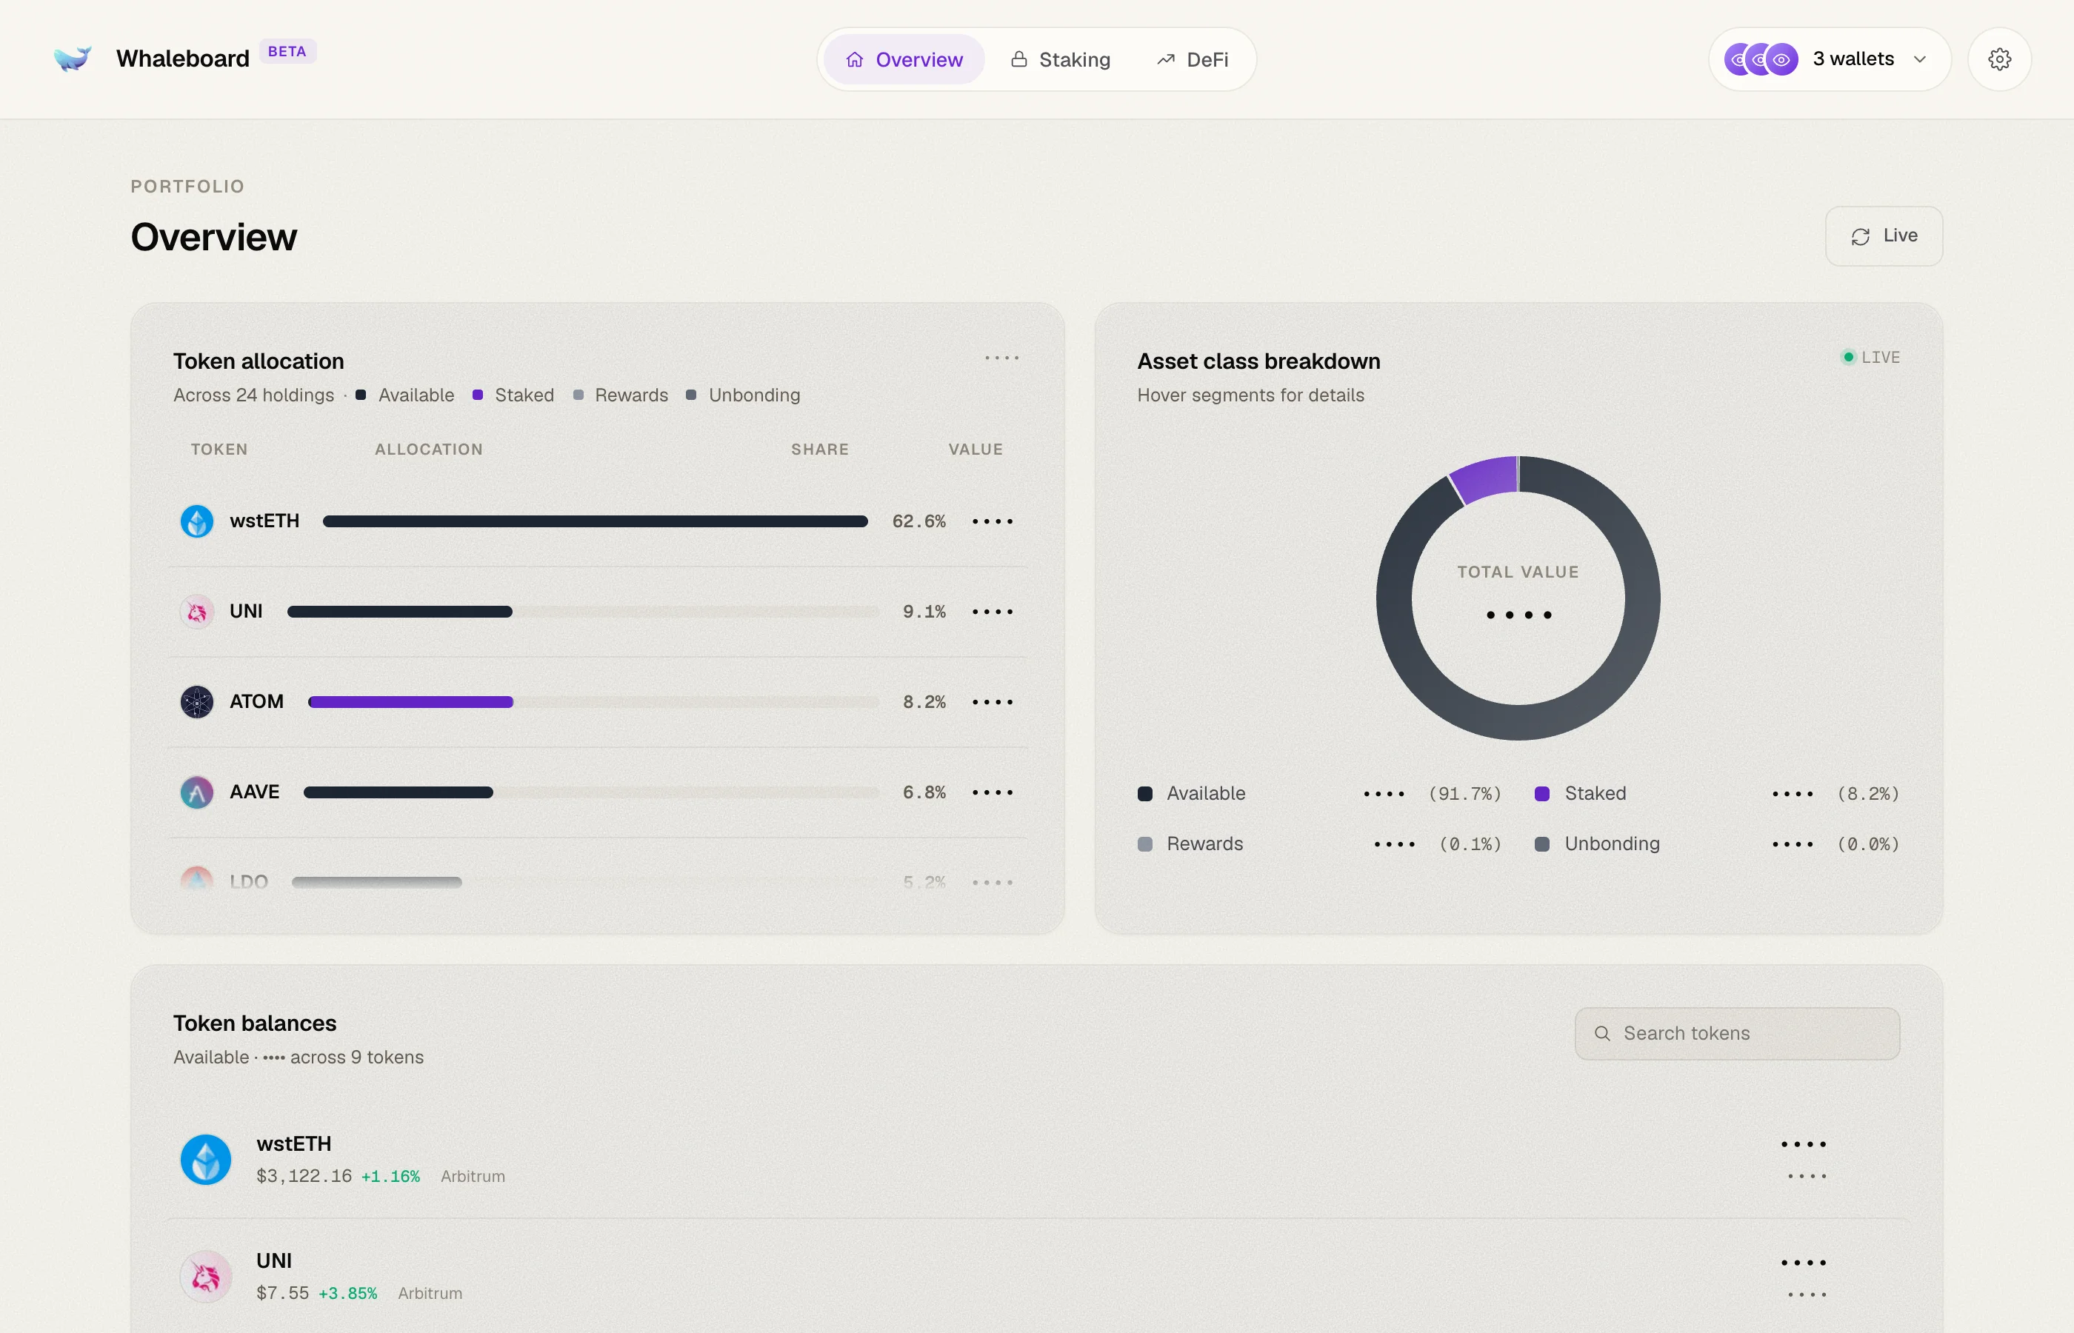
Task: Click the UNI allocation bar
Action: click(400, 612)
